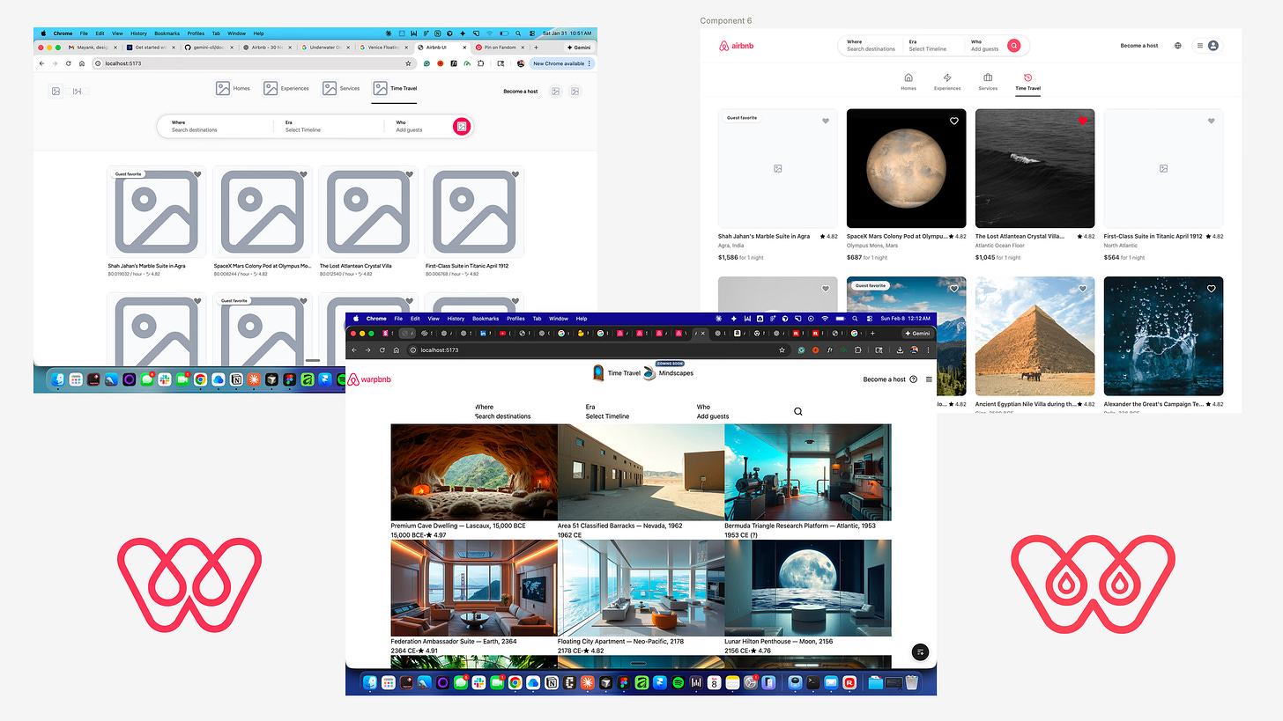Image resolution: width=1283 pixels, height=721 pixels.
Task: Open Trash in dock below warpbnb window
Action: point(912,682)
